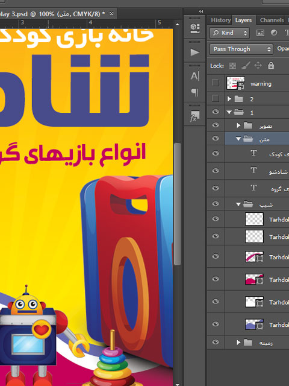The image size is (289, 386).
Task: Hide the گروه text layer eye
Action: (216, 188)
